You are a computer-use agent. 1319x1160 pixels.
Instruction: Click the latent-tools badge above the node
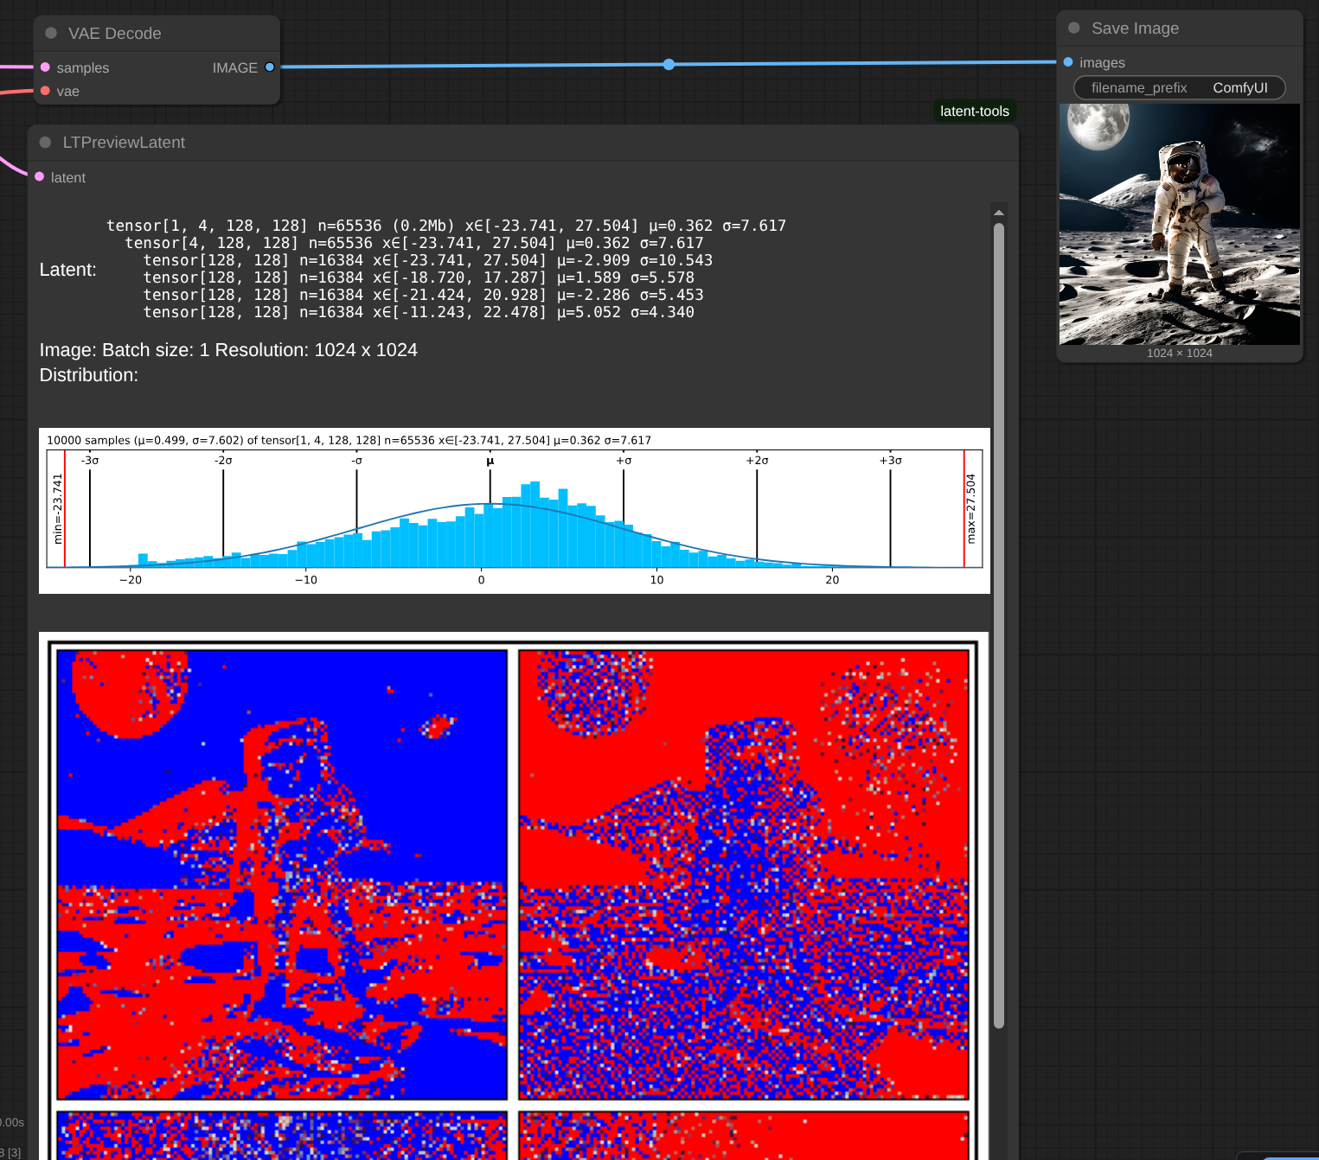coord(975,111)
